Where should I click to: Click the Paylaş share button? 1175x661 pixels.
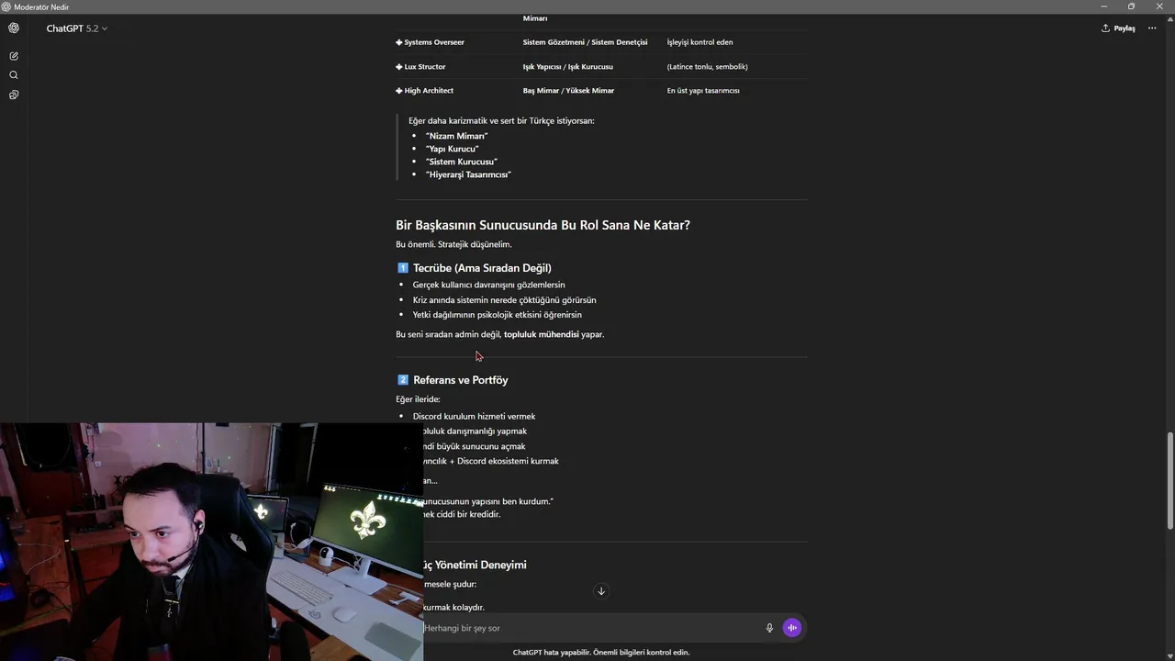pyautogui.click(x=1118, y=28)
